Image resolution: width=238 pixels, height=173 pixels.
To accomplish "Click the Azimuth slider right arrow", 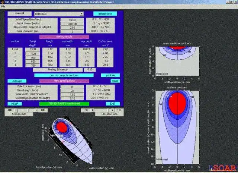I will tap(36, 110).
